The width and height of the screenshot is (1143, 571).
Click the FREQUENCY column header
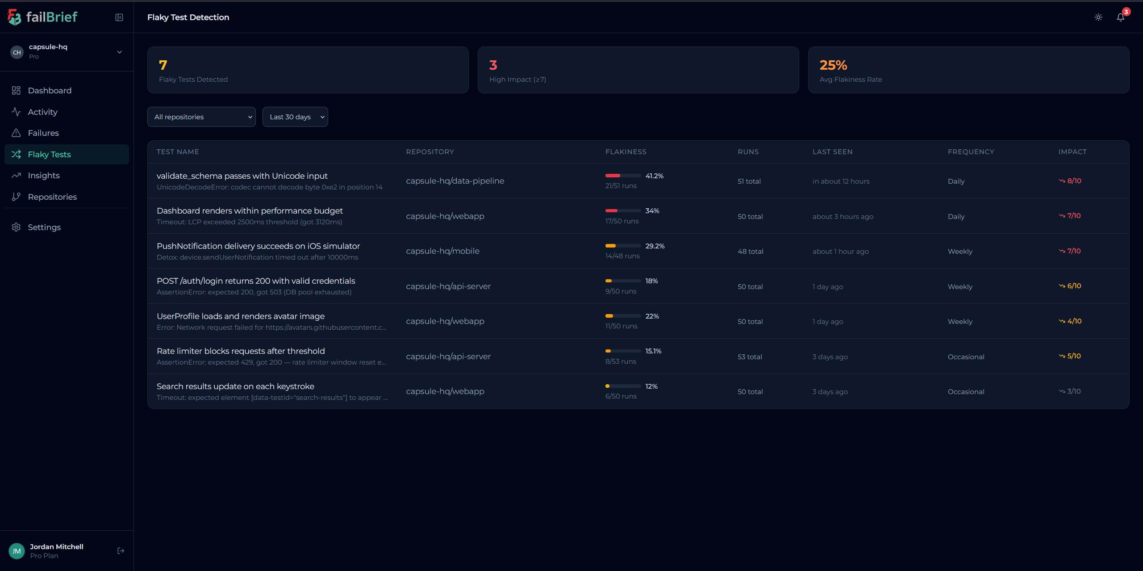(x=971, y=152)
